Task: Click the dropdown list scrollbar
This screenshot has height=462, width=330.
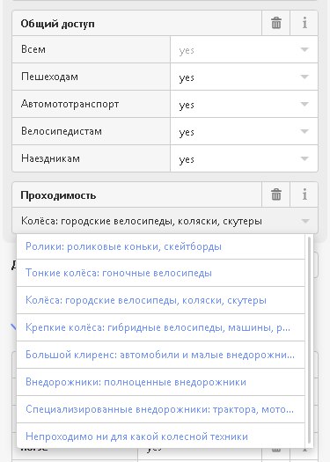Action: 309,340
